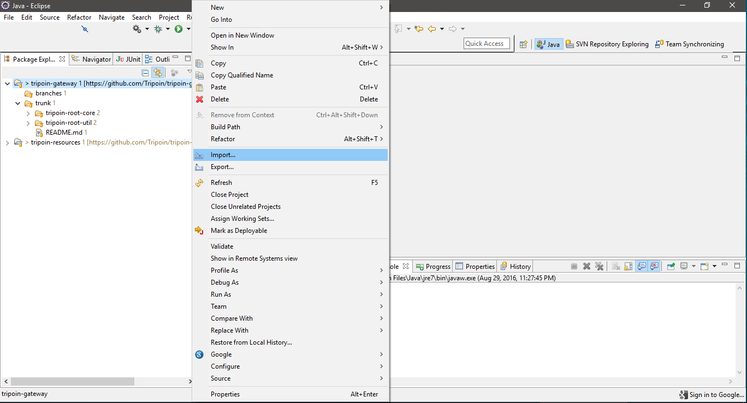Screen dimensions: 747x403
Task: Open the Run button dropdown arrow
Action: [x=188, y=29]
